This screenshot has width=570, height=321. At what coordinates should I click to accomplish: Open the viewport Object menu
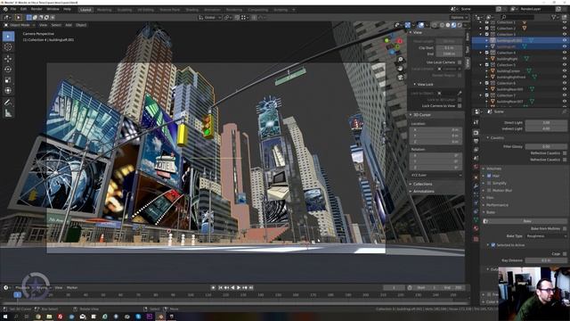(81, 25)
